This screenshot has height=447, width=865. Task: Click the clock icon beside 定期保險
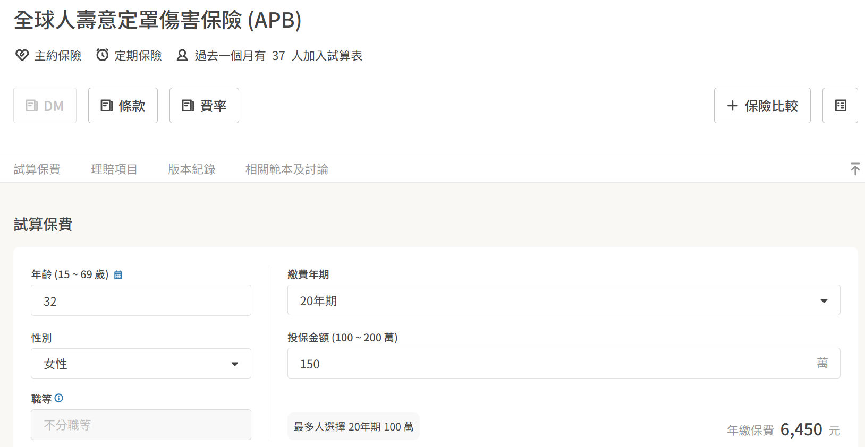(x=103, y=55)
